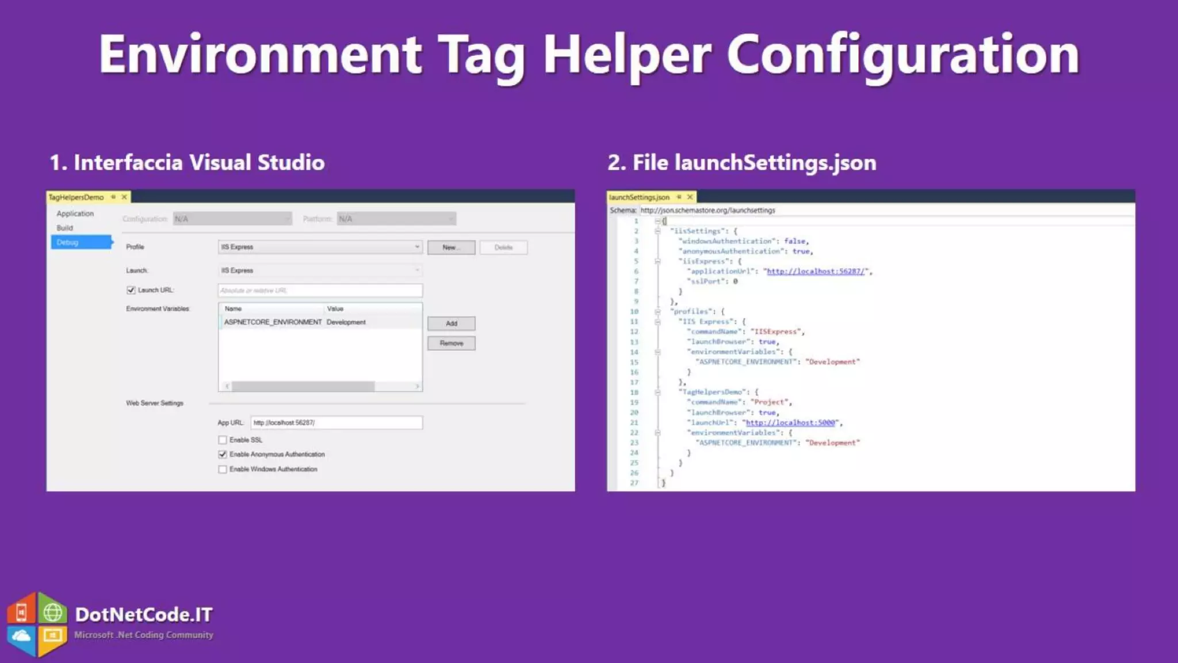Switch to the Build settings tab
Image resolution: width=1178 pixels, height=663 pixels.
click(65, 228)
